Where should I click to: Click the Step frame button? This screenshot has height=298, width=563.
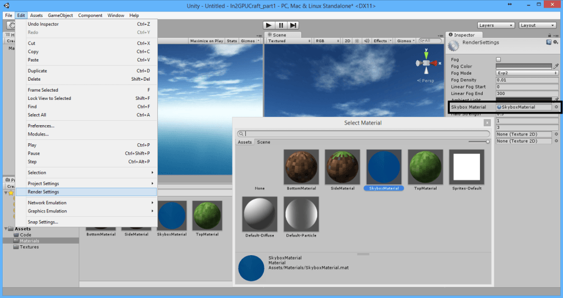pyautogui.click(x=294, y=25)
